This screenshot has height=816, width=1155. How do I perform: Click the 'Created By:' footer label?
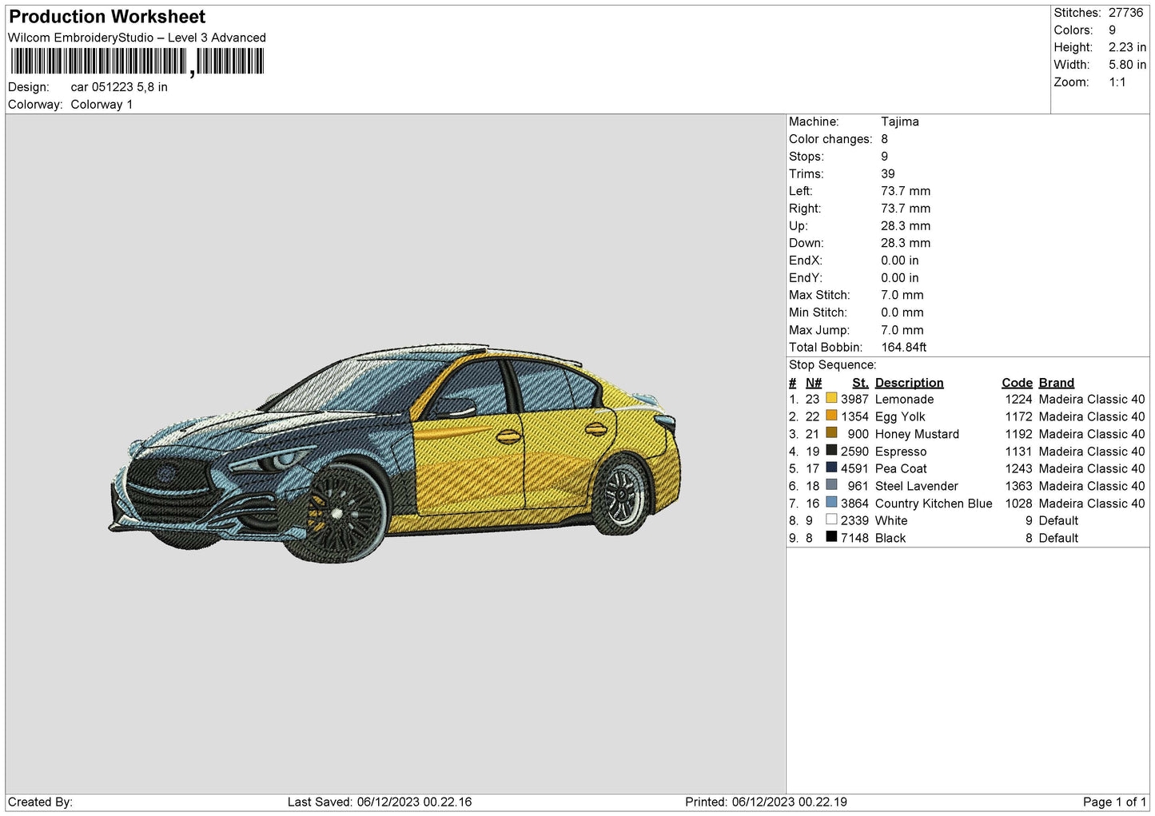pos(40,802)
